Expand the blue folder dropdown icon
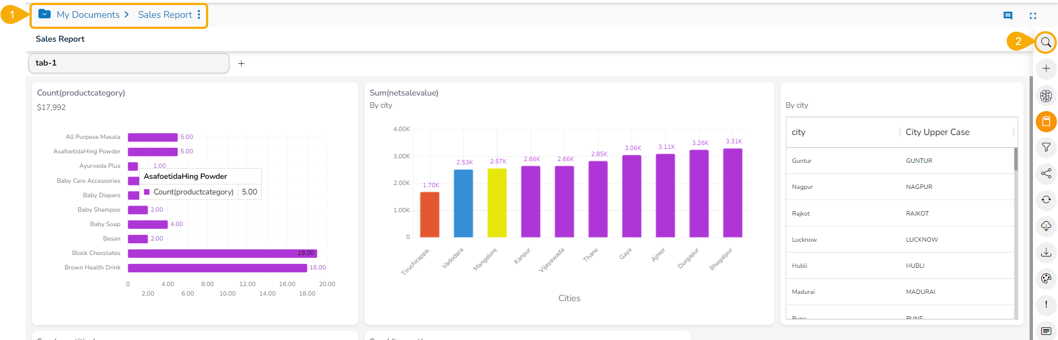This screenshot has width=1058, height=340. [45, 14]
